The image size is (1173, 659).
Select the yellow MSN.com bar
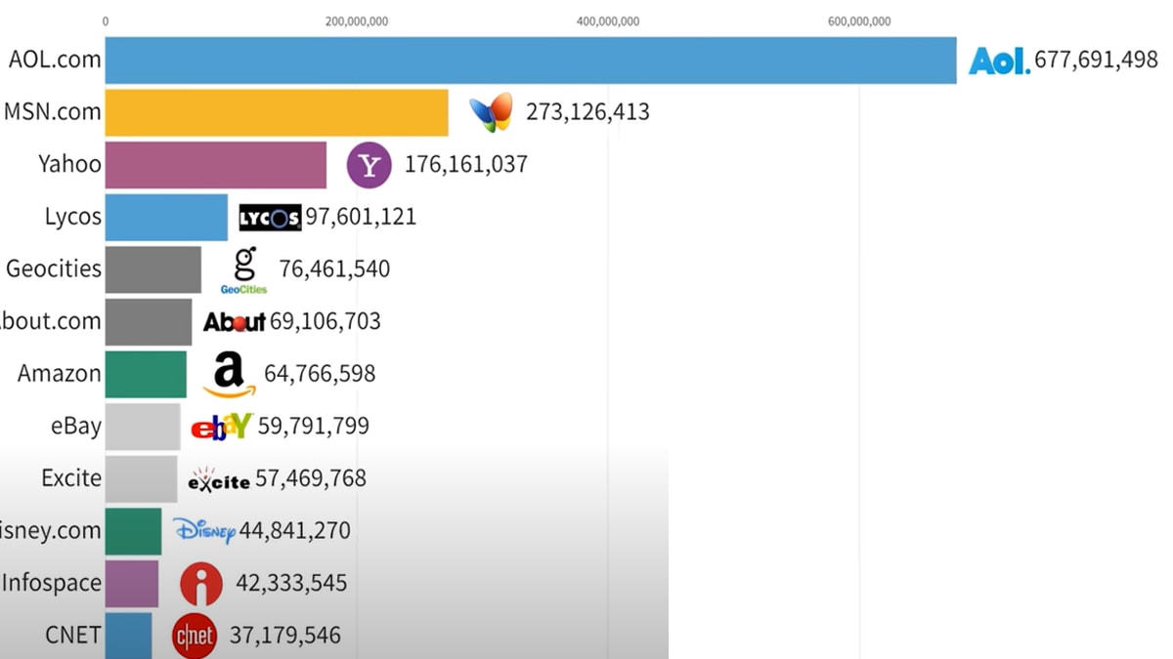pos(277,112)
